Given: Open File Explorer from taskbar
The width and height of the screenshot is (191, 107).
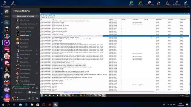Looking at the screenshot, I should coord(32,105).
